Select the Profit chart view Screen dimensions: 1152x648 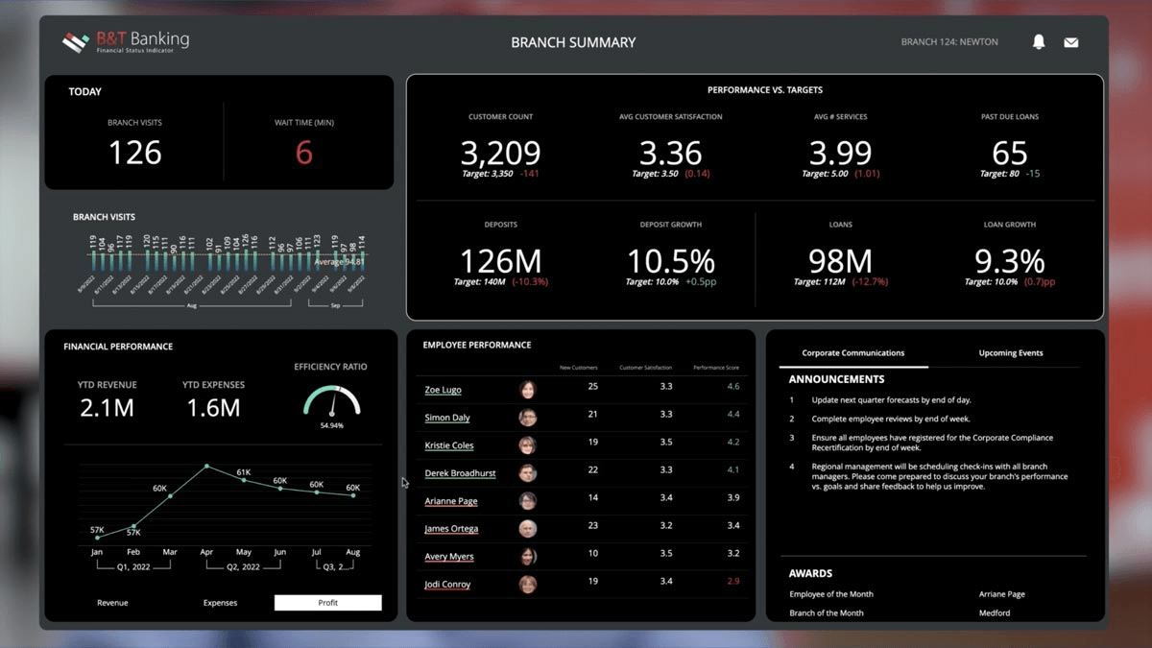[327, 602]
